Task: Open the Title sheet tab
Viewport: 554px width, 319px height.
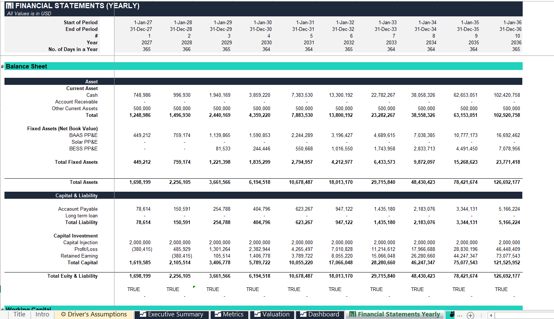Action: pos(19,315)
